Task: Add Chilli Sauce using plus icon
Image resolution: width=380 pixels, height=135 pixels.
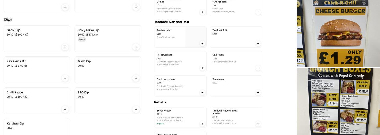Action: (x=65, y=109)
